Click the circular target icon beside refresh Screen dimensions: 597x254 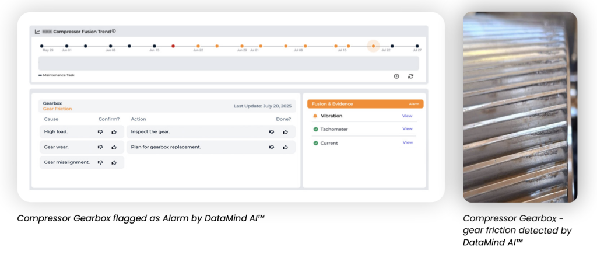click(x=396, y=76)
